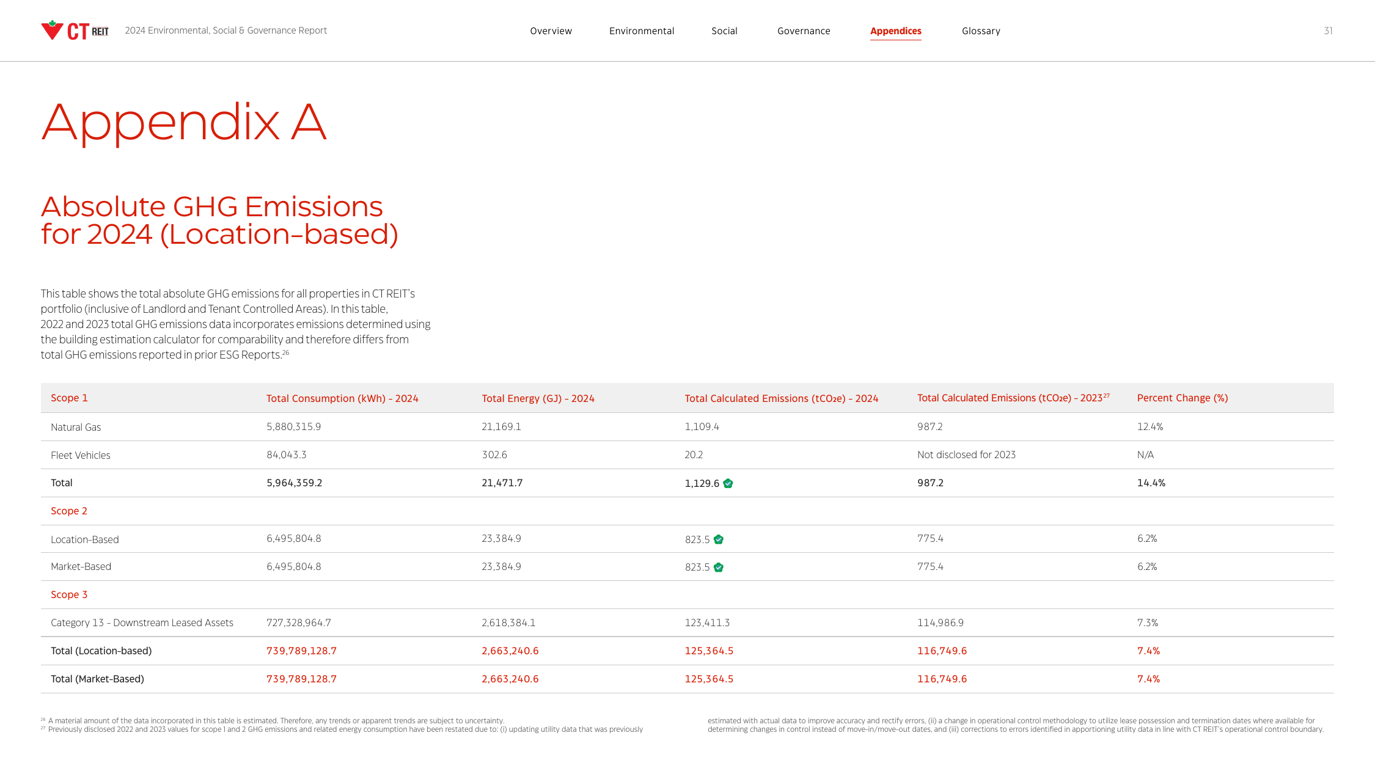Click the 'Percent Change (%)' column header
The height and width of the screenshot is (774, 1375).
(x=1182, y=398)
